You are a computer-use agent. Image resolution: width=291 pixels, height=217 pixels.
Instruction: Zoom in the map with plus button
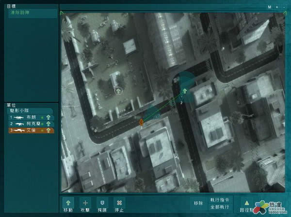click(276, 8)
